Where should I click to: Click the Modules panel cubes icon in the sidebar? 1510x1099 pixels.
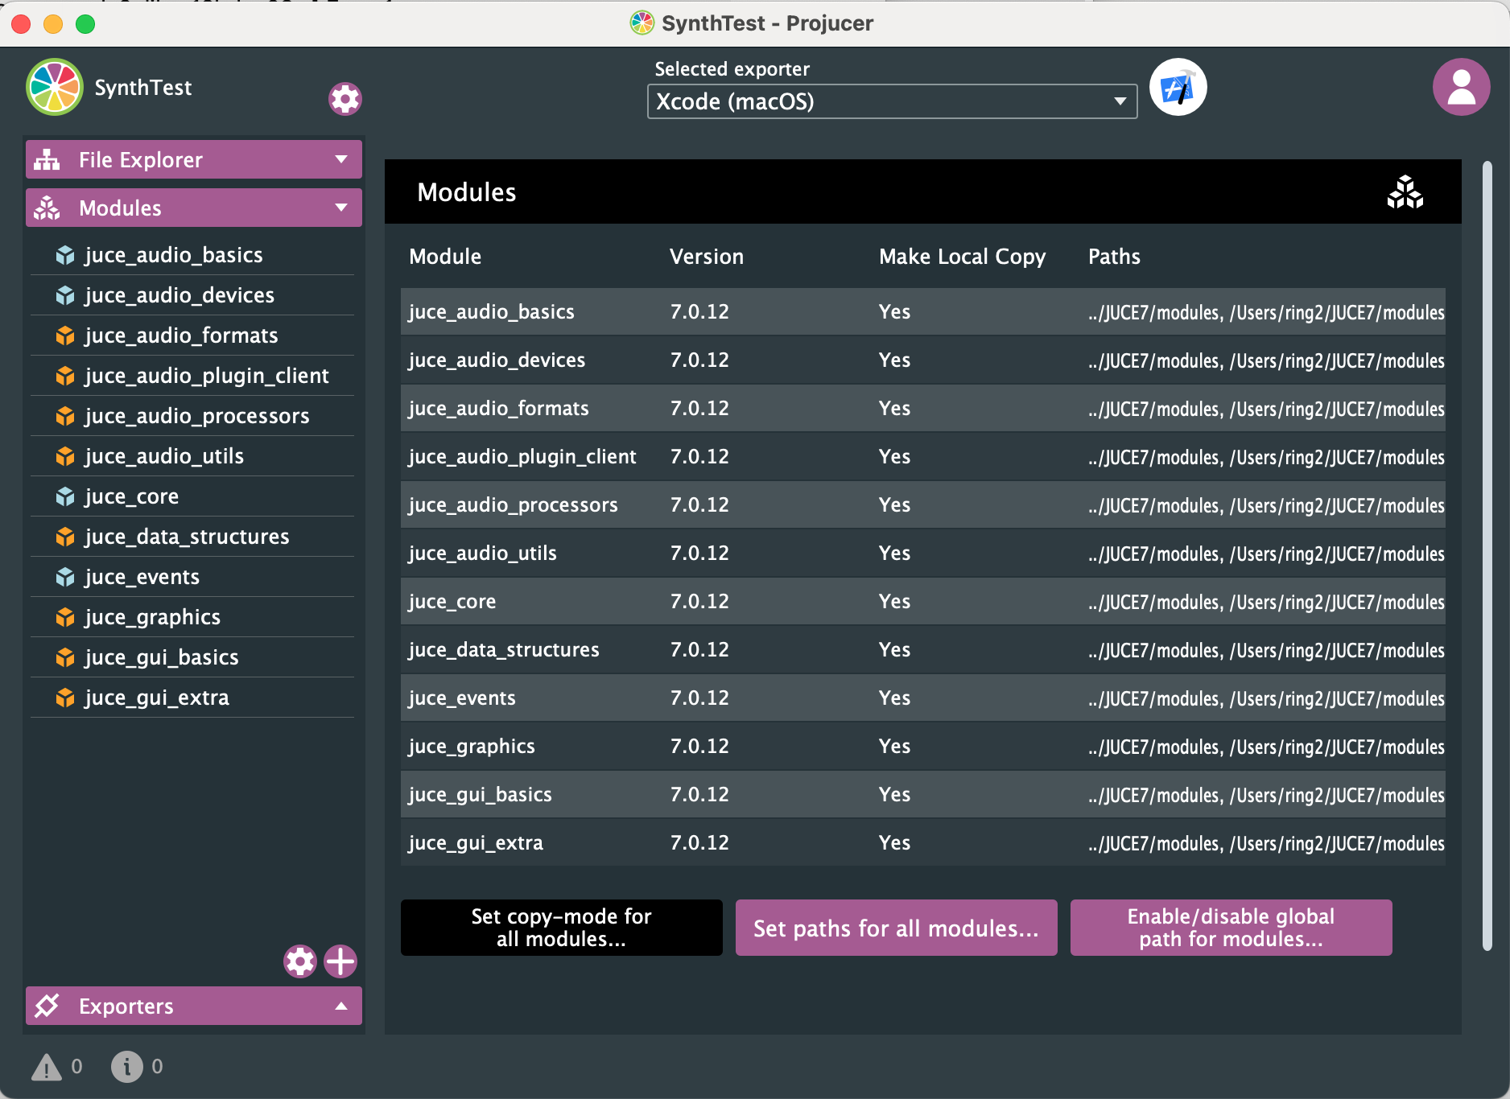47,208
